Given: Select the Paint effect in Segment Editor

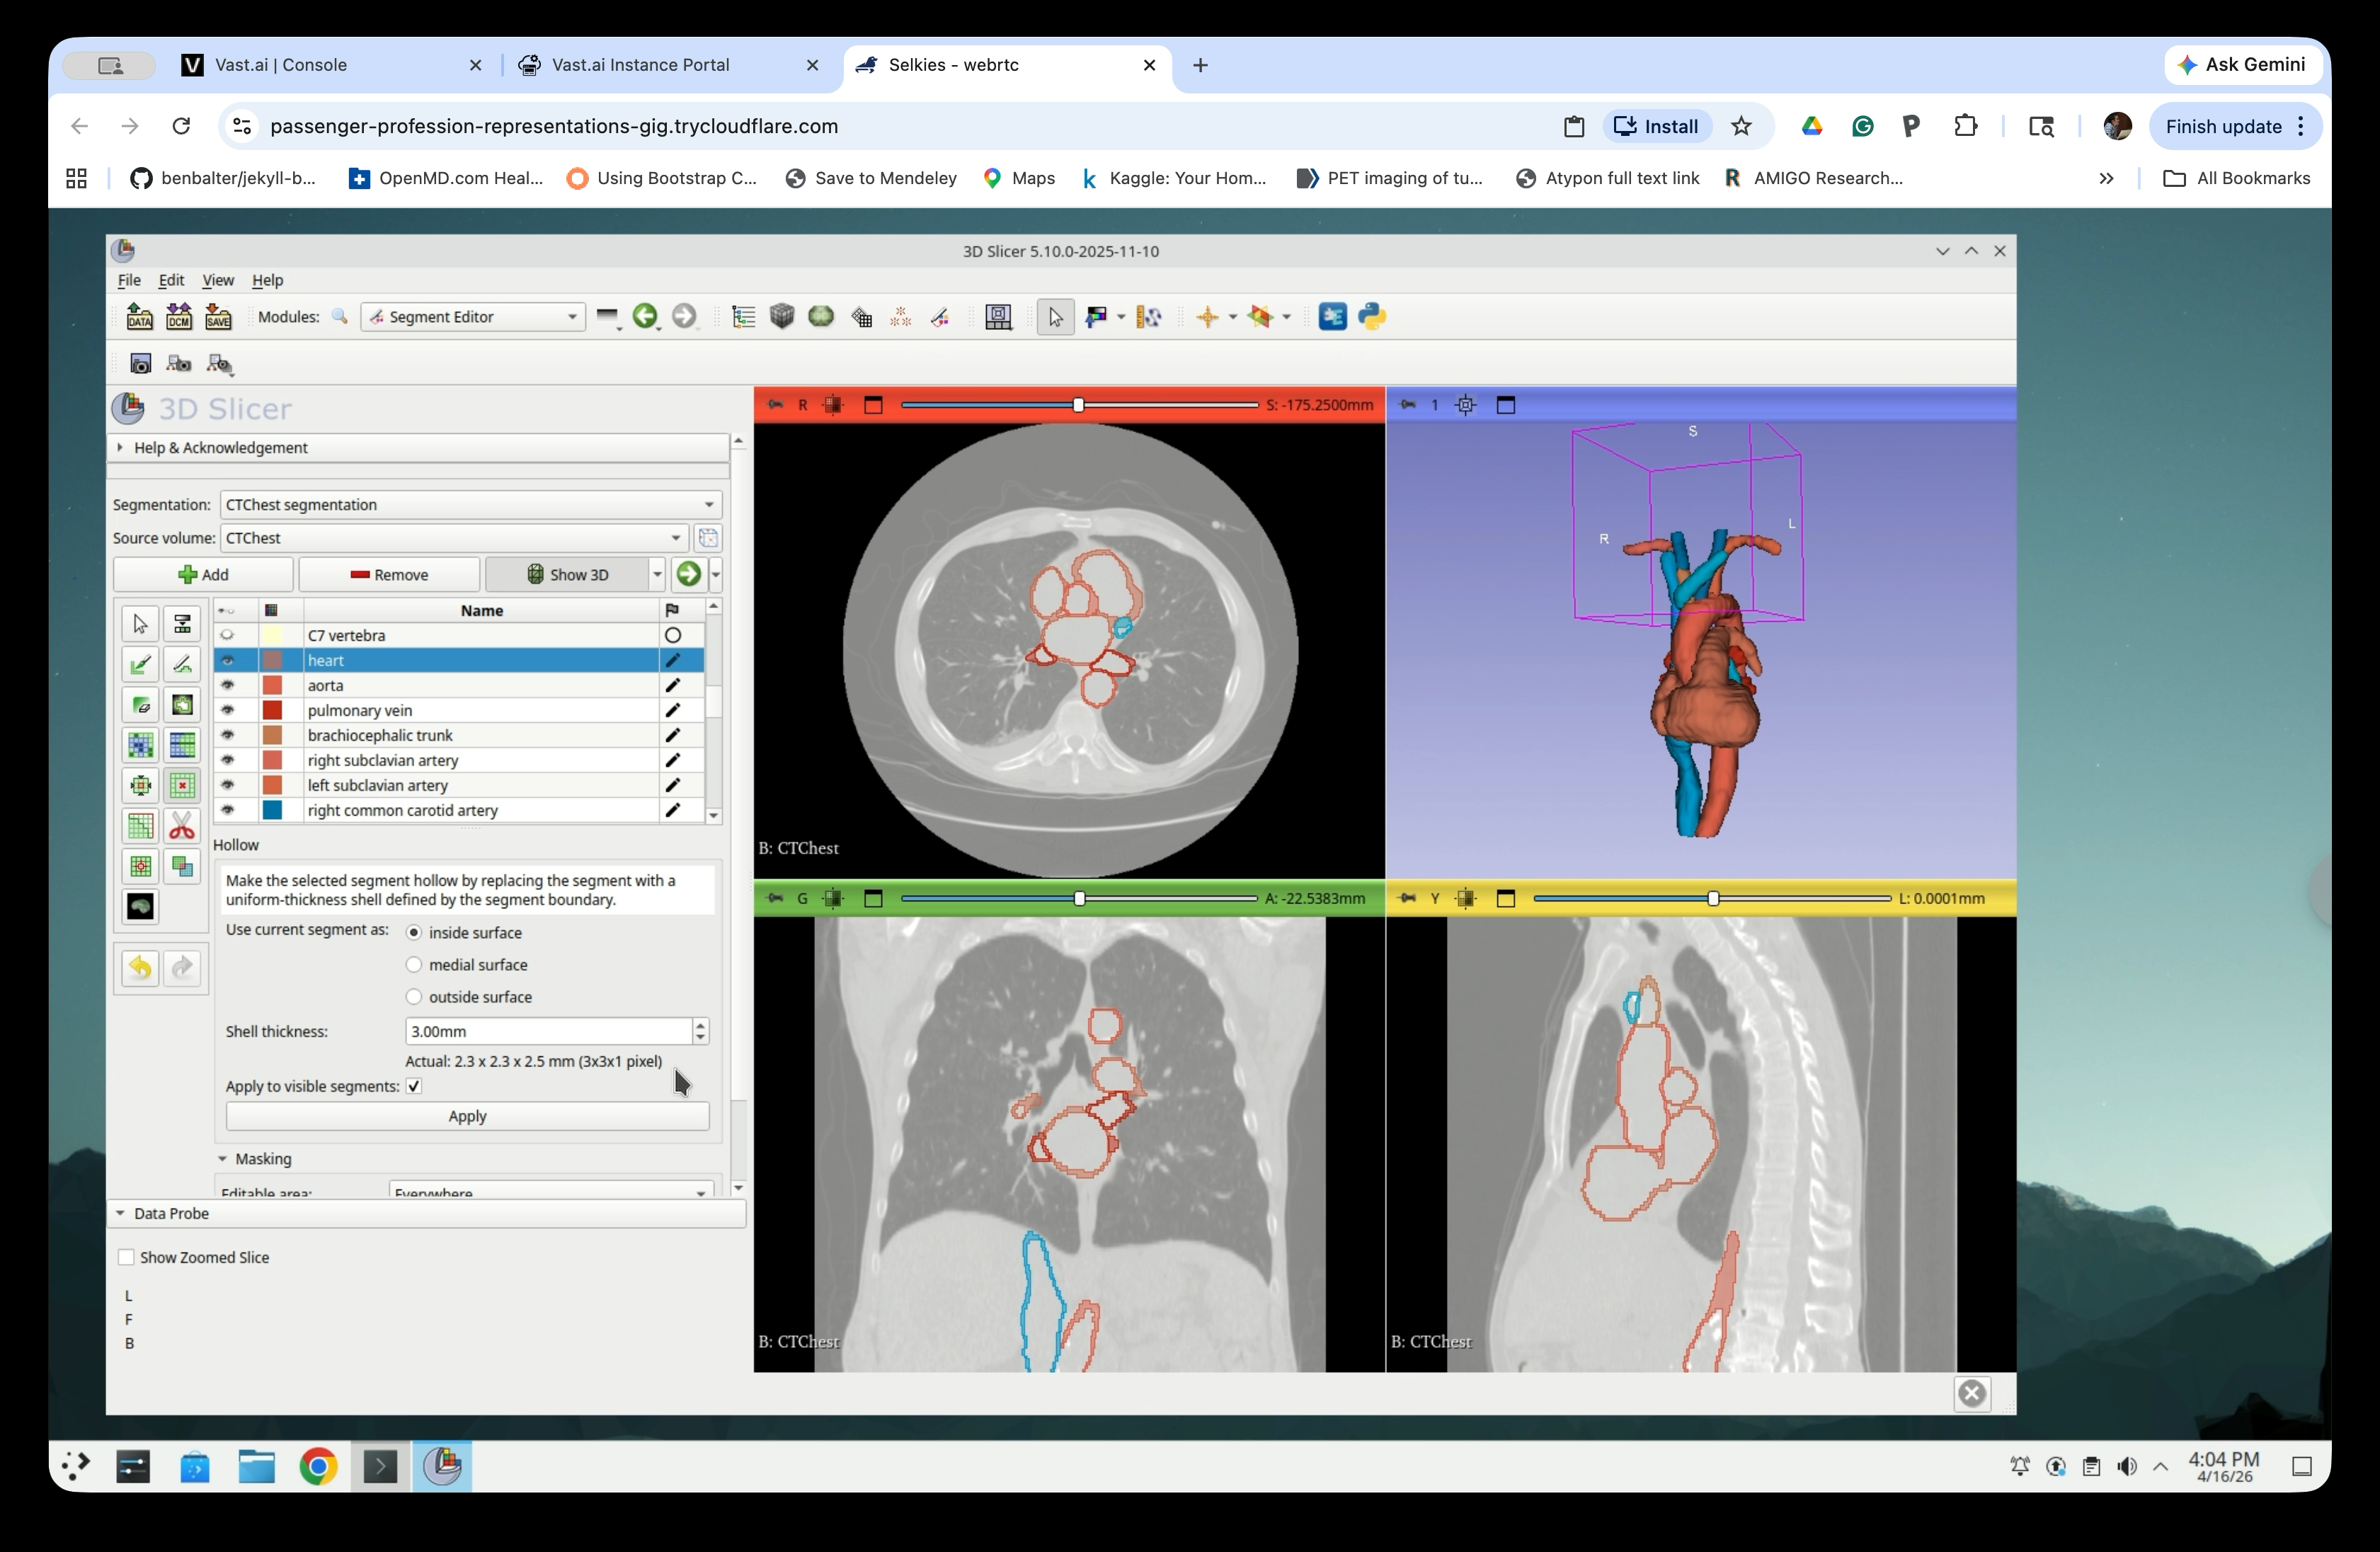Looking at the screenshot, I should pos(140,664).
